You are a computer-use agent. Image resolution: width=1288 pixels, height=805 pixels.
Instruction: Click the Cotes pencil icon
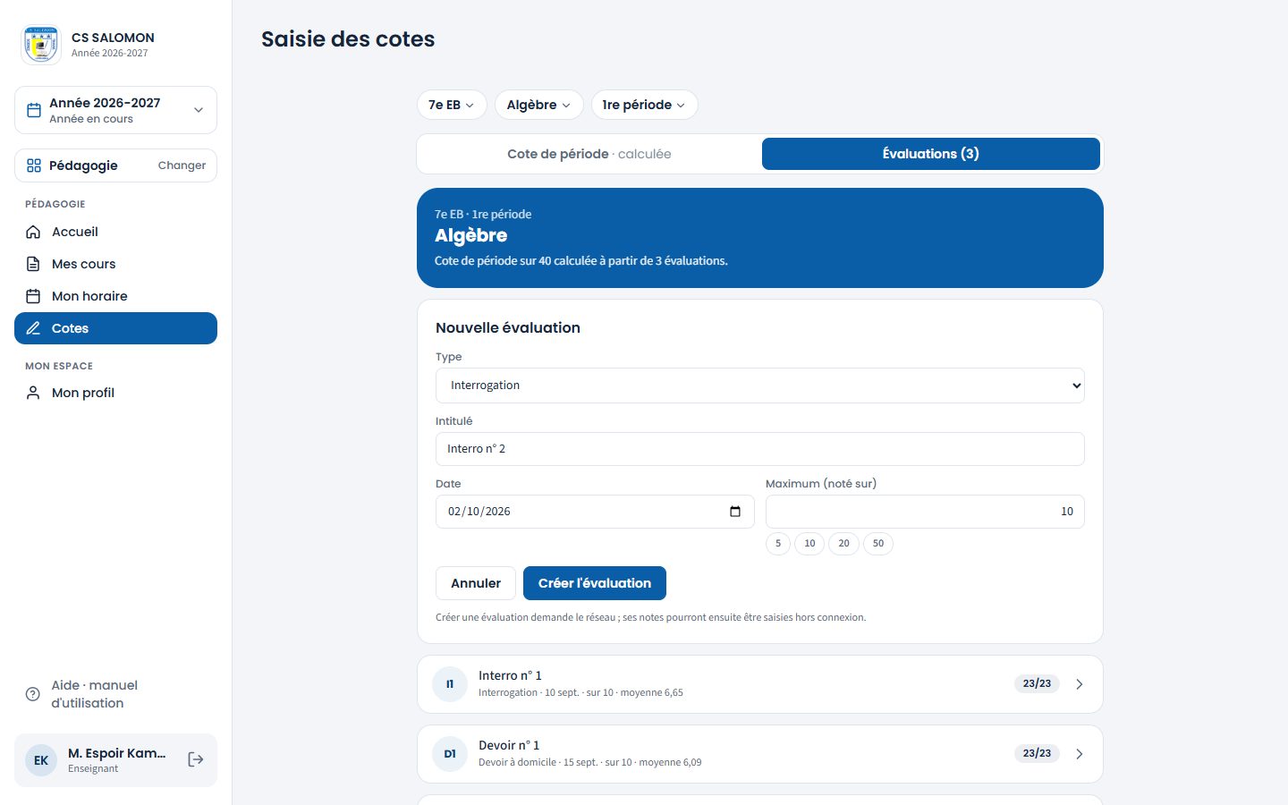33,328
